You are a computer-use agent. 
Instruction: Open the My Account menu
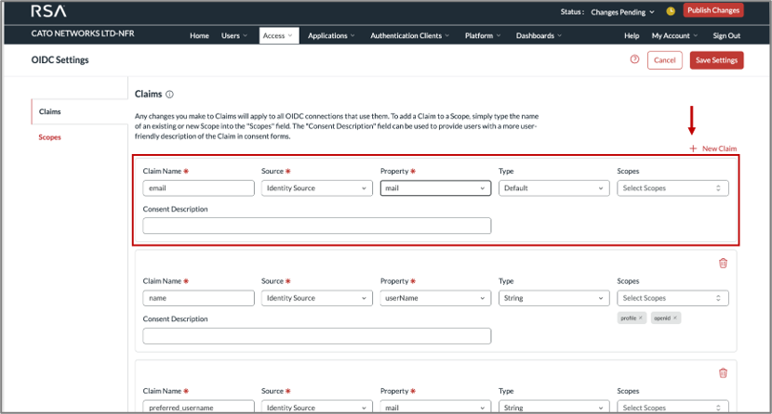point(674,36)
